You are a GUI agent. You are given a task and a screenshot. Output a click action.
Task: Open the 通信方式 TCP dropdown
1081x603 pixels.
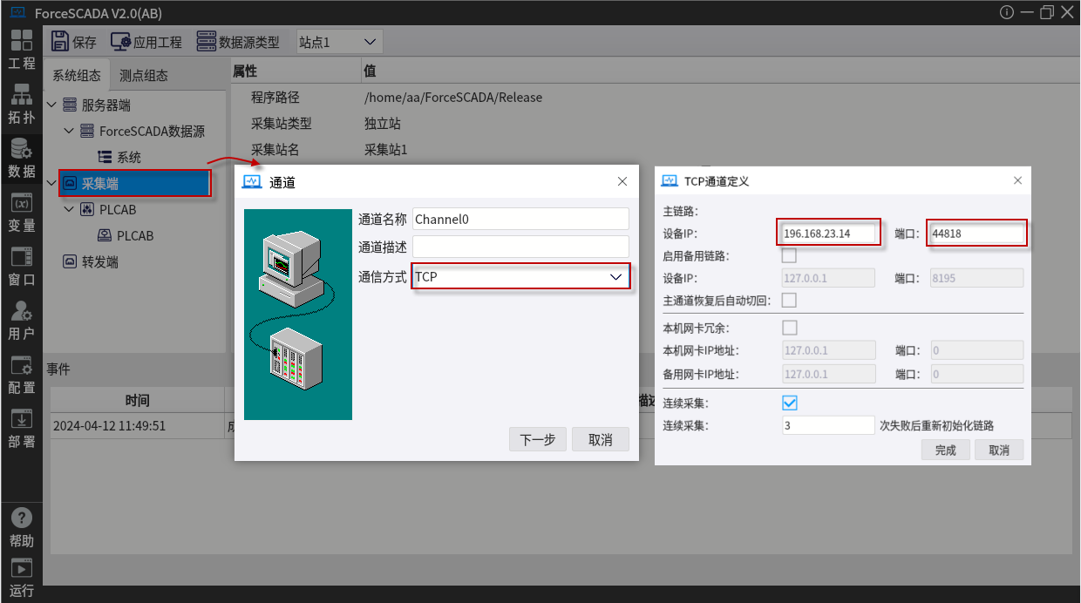520,277
